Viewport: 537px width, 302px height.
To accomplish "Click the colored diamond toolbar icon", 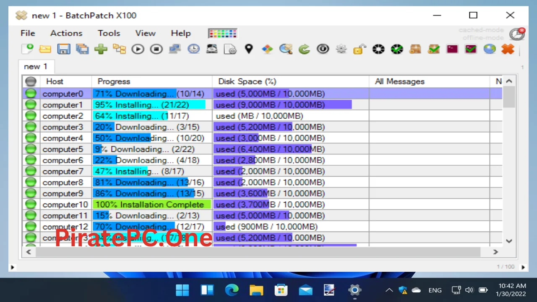I will pyautogui.click(x=267, y=49).
